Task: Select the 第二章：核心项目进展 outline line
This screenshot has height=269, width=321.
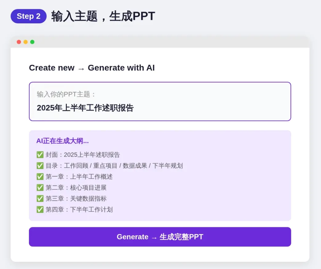Action: coord(76,187)
